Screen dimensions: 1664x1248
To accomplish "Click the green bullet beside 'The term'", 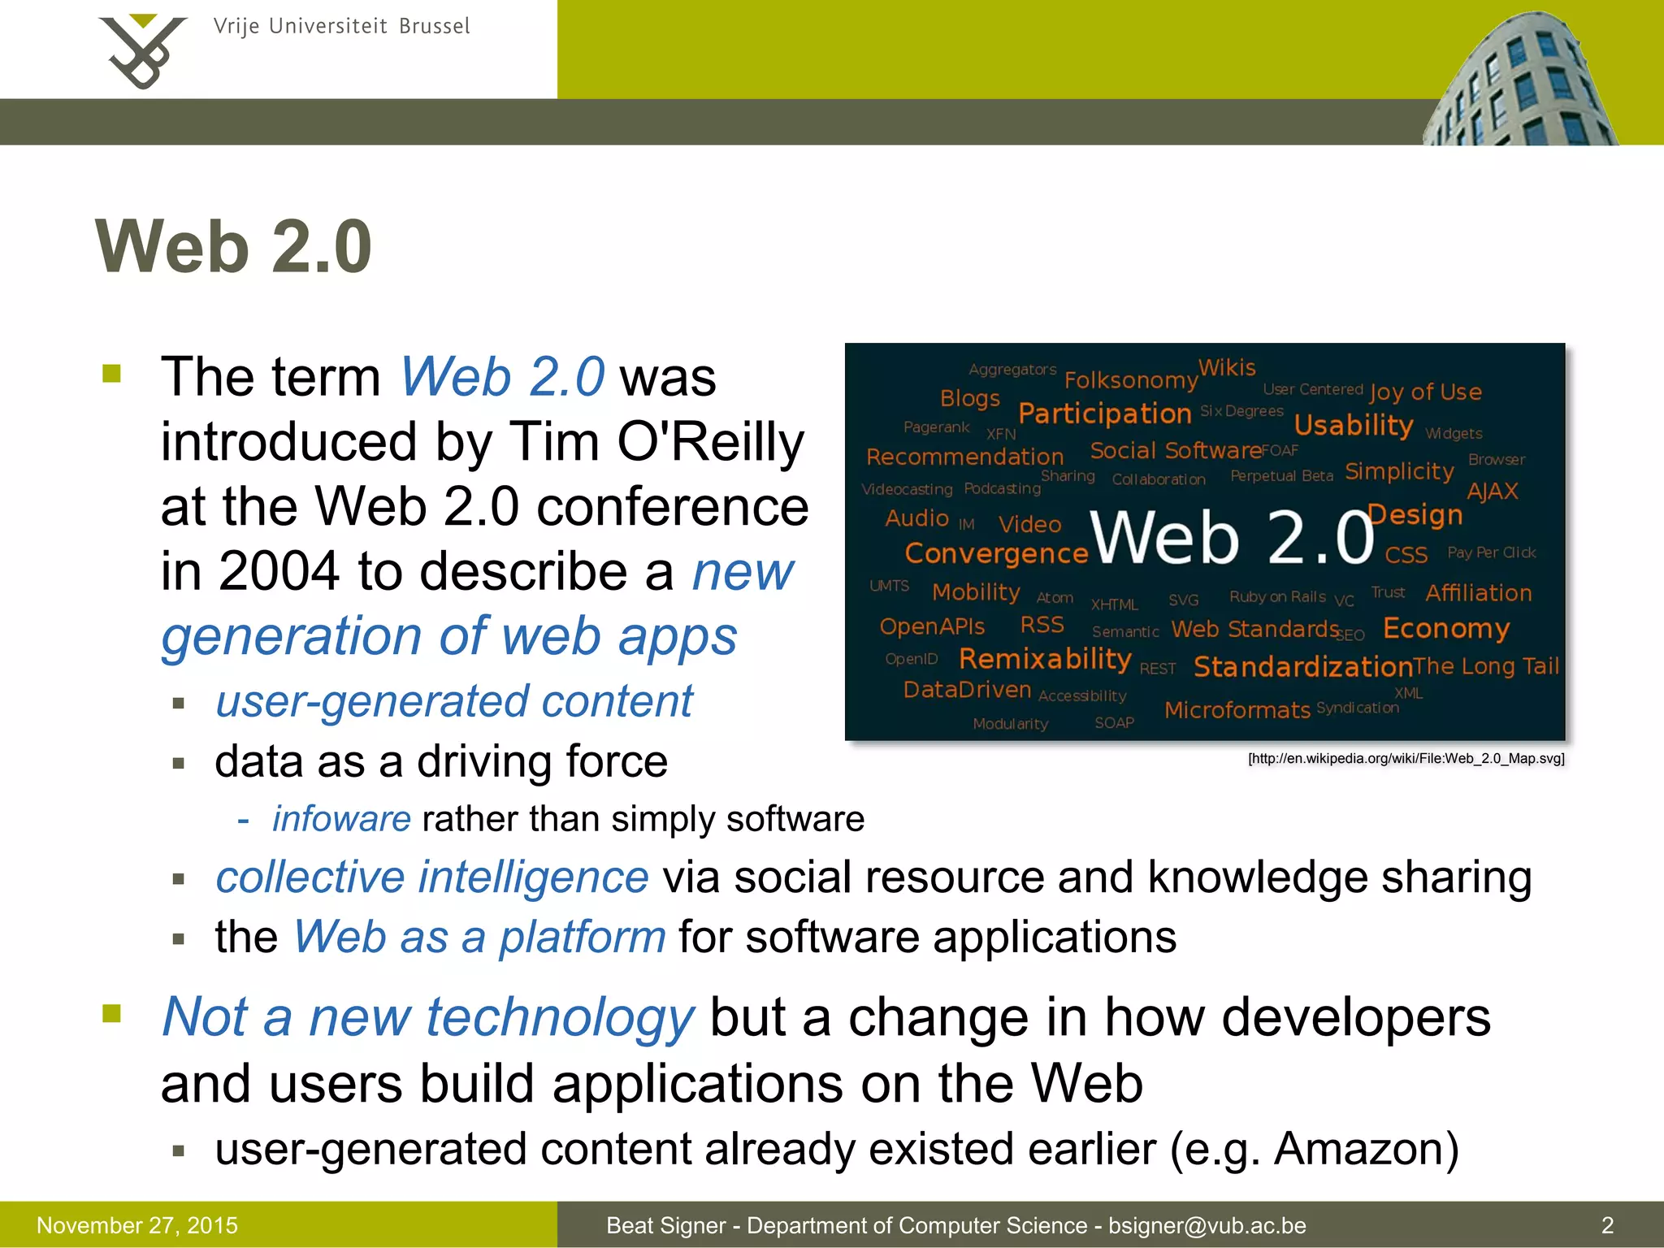I will pos(111,375).
